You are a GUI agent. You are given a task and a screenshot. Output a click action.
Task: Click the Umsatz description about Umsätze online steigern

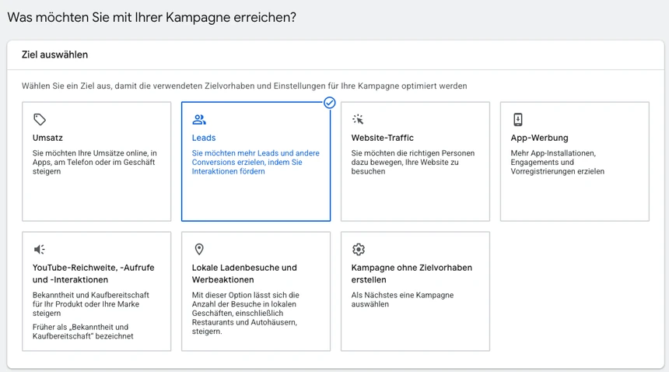95,162
